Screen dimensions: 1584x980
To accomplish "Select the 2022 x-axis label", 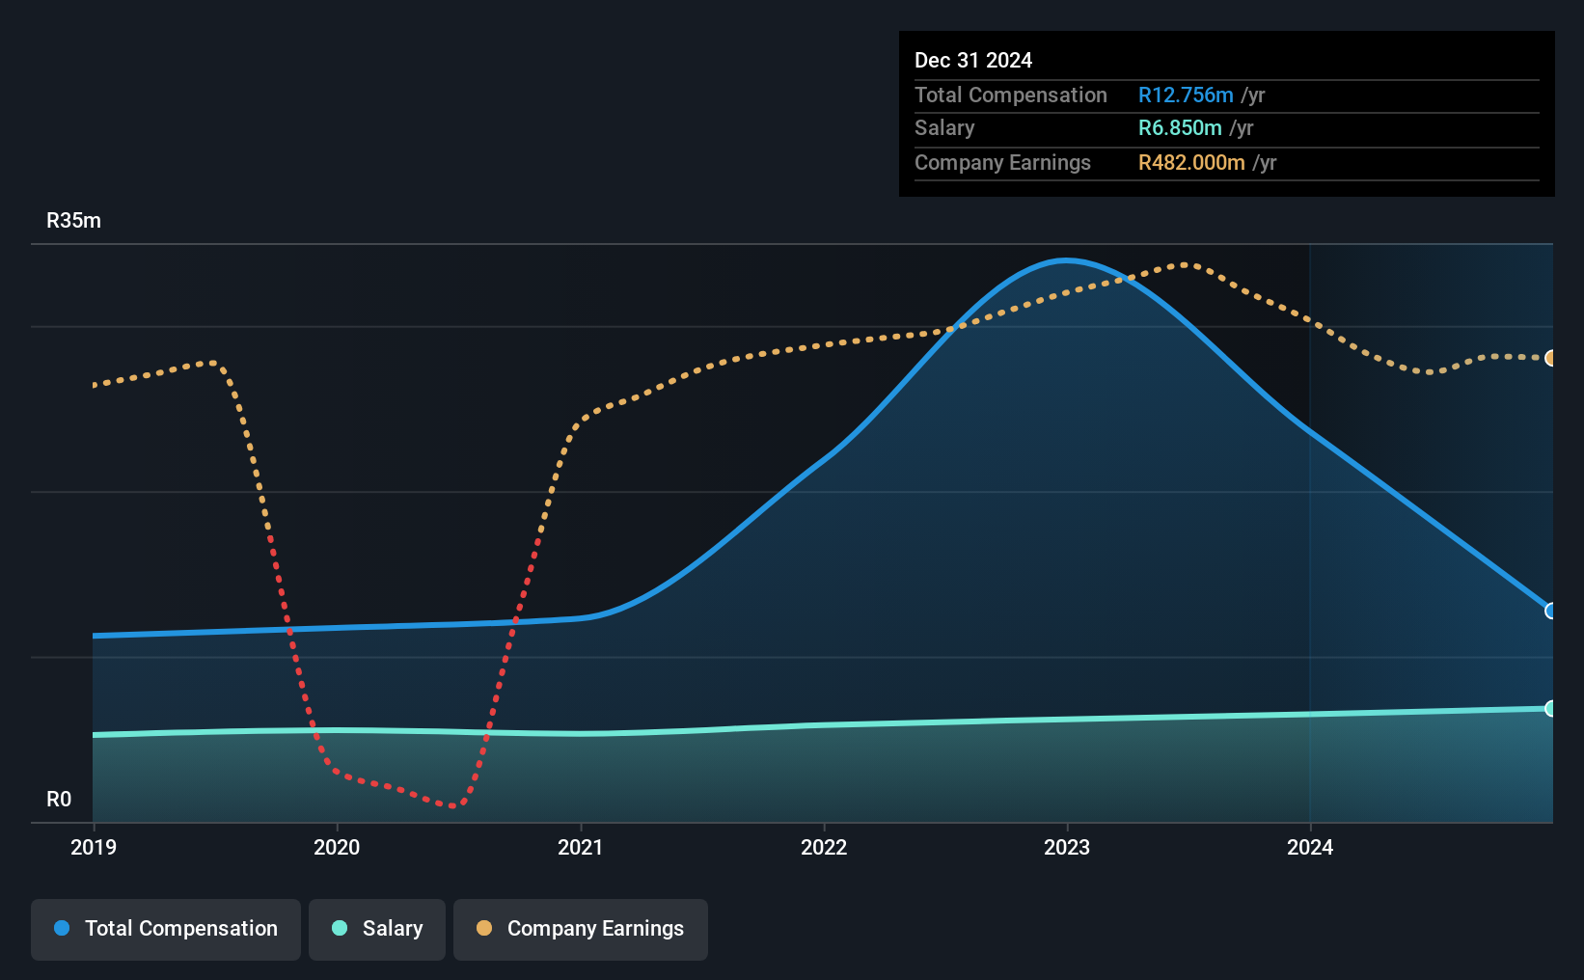I will point(824,847).
